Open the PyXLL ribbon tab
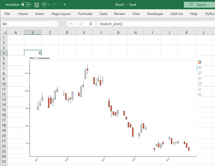Viewport: 215px width, 166px height. point(210,14)
